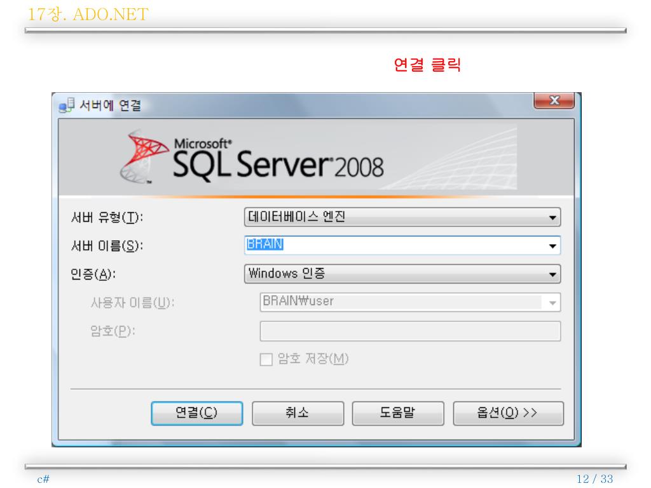Click the 암호(P) password field
651x488 pixels.
(x=410, y=331)
